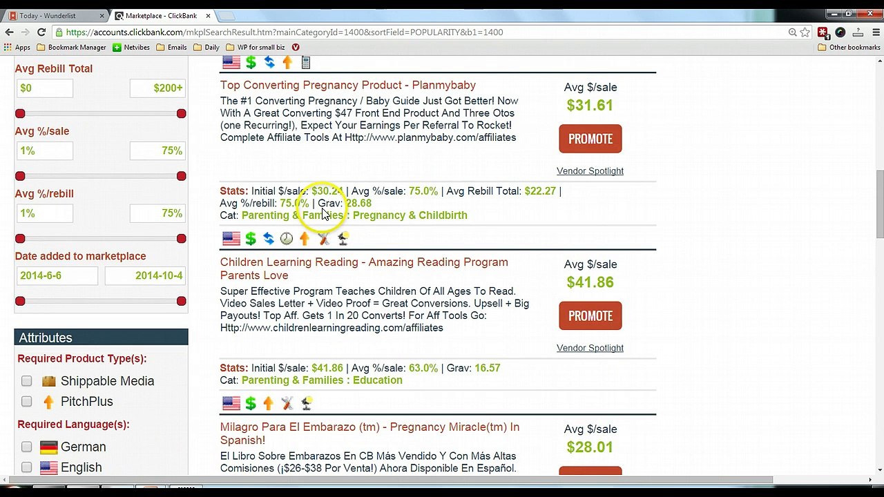
Task: Click the Avg %/rebill maximum 75% field
Action: click(158, 213)
